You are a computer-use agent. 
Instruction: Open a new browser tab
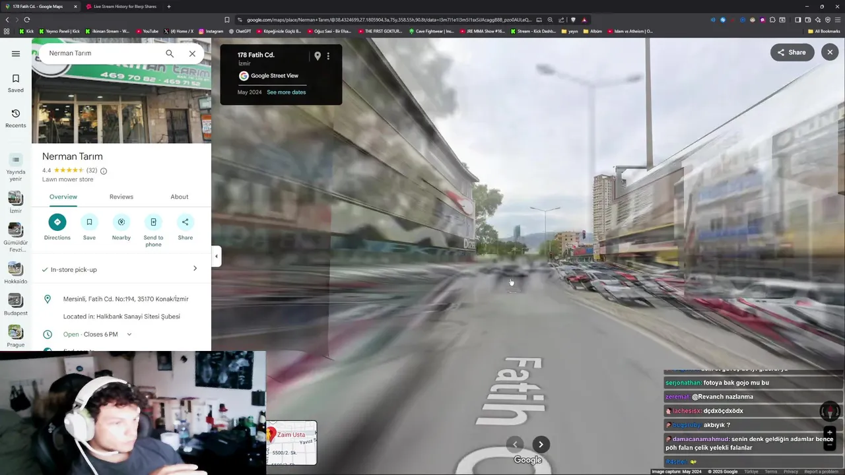coord(169,7)
